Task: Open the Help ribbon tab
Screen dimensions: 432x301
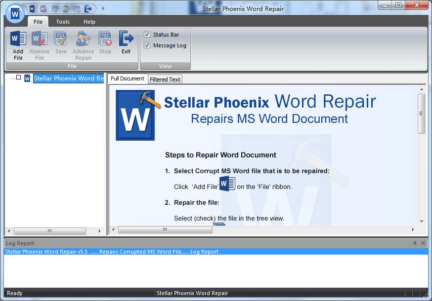Action: (89, 21)
